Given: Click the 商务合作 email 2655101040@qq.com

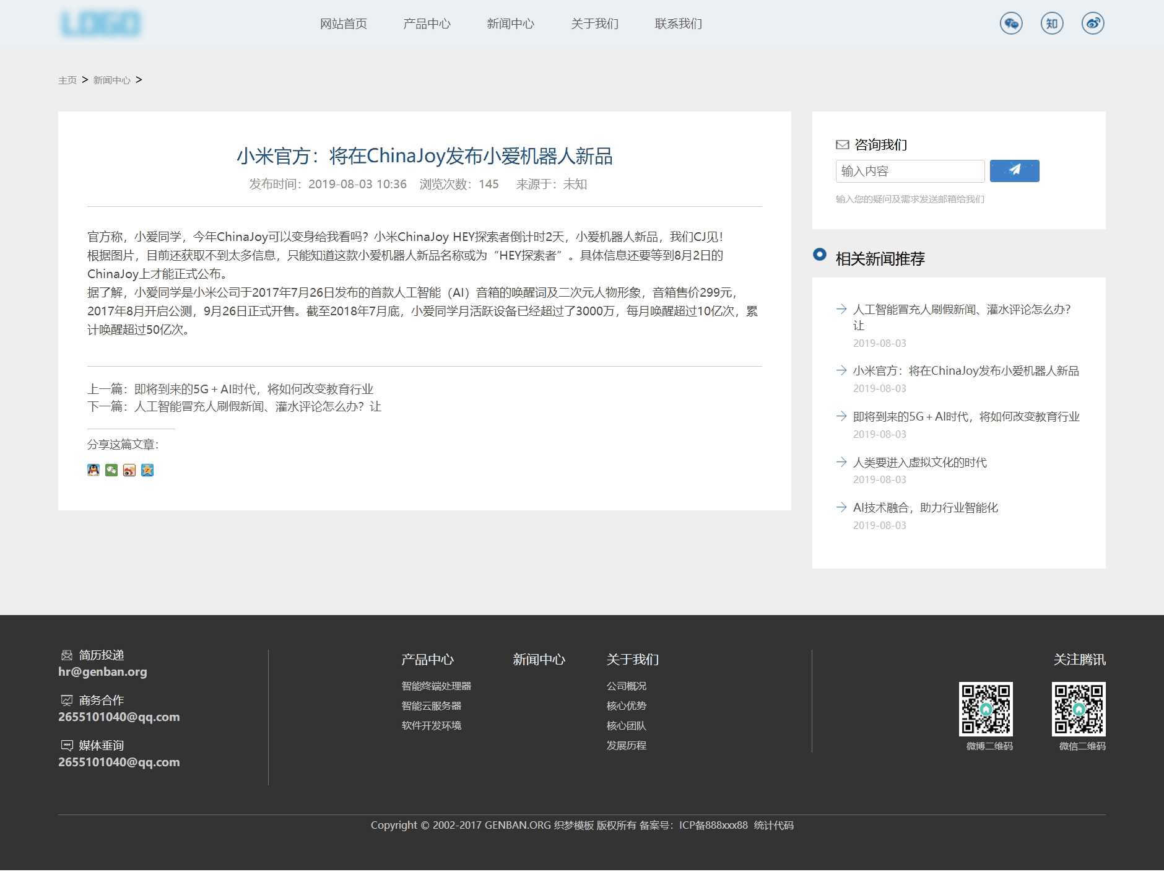Looking at the screenshot, I should [119, 717].
